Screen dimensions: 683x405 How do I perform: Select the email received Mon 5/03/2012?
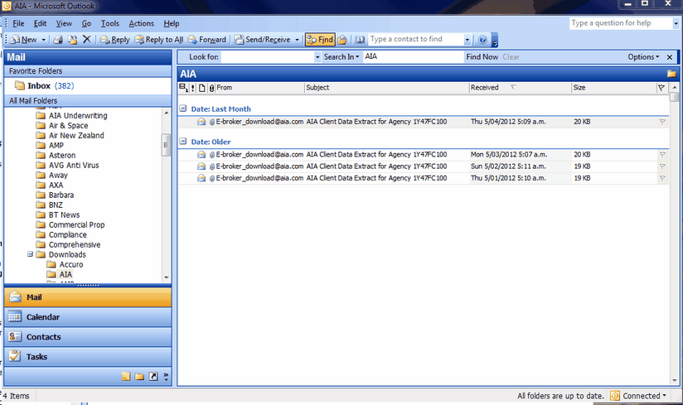tap(424, 154)
